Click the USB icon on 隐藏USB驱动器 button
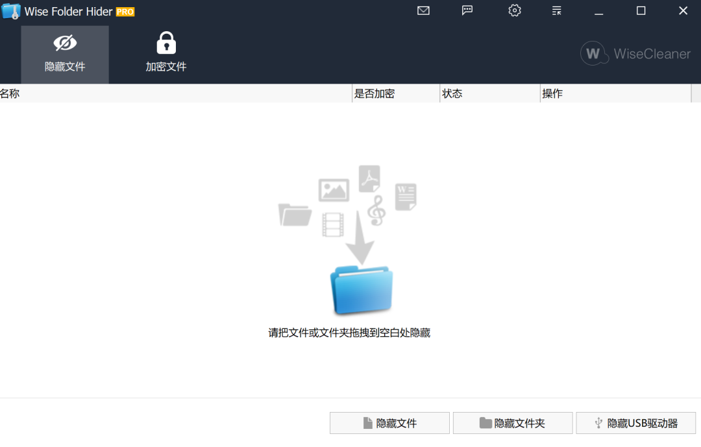The image size is (701, 447). click(x=598, y=423)
